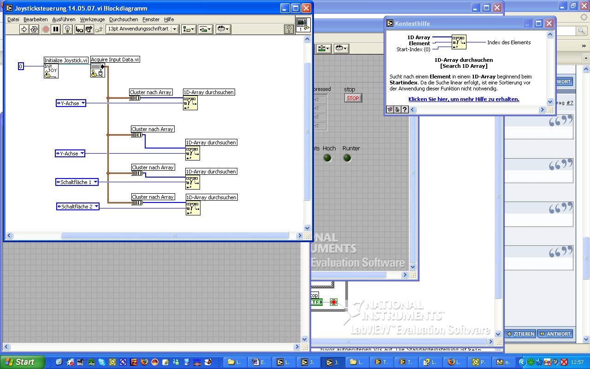Click the ANTWORT button at bottom of browser
The image size is (590, 369).
[x=555, y=334]
